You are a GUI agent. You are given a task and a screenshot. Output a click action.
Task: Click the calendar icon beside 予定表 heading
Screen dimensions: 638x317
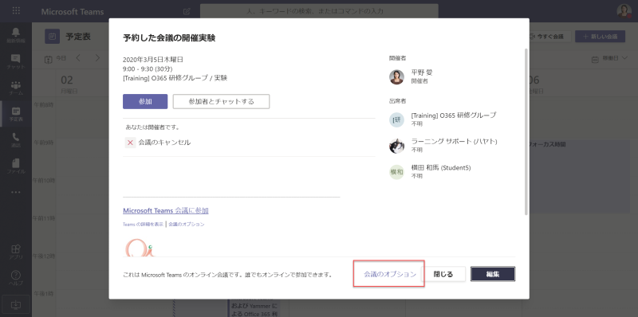pos(52,37)
